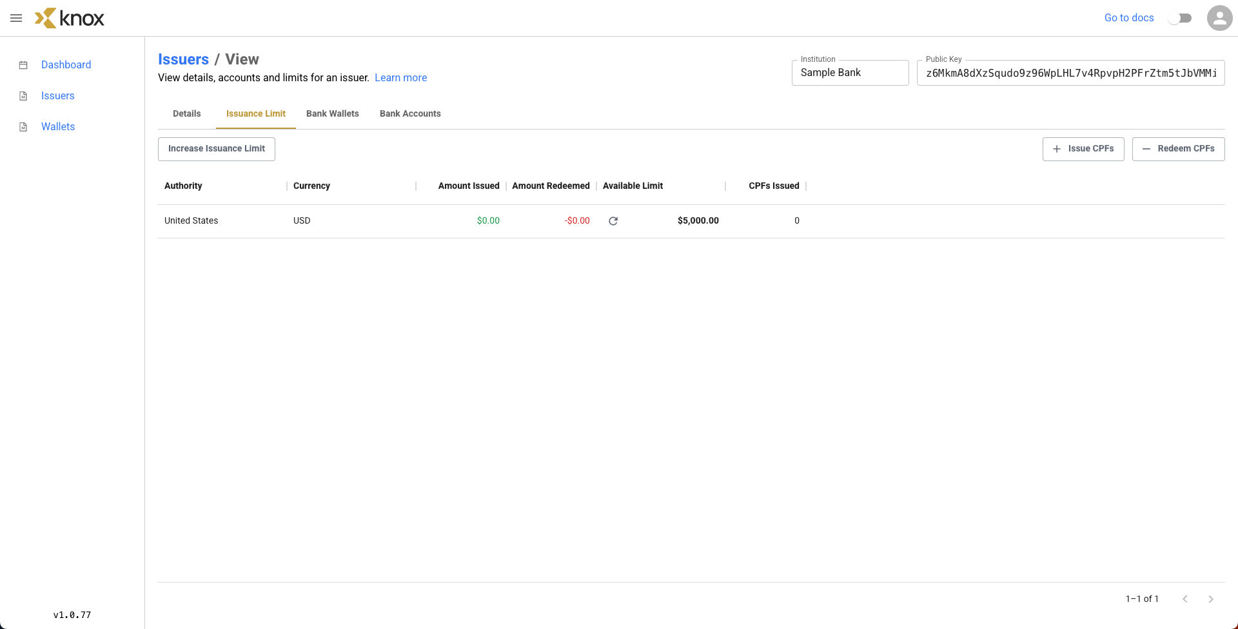Sort by the Authority column header
This screenshot has height=629, width=1238.
pyautogui.click(x=183, y=186)
